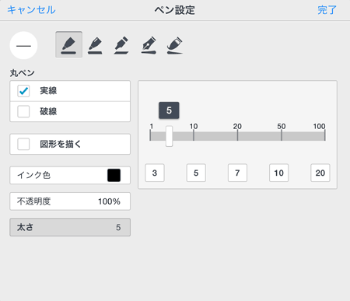
Task: Choose thickness preset 10
Action: pyautogui.click(x=278, y=173)
